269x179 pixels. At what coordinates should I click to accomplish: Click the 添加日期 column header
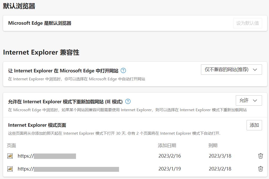(166, 146)
